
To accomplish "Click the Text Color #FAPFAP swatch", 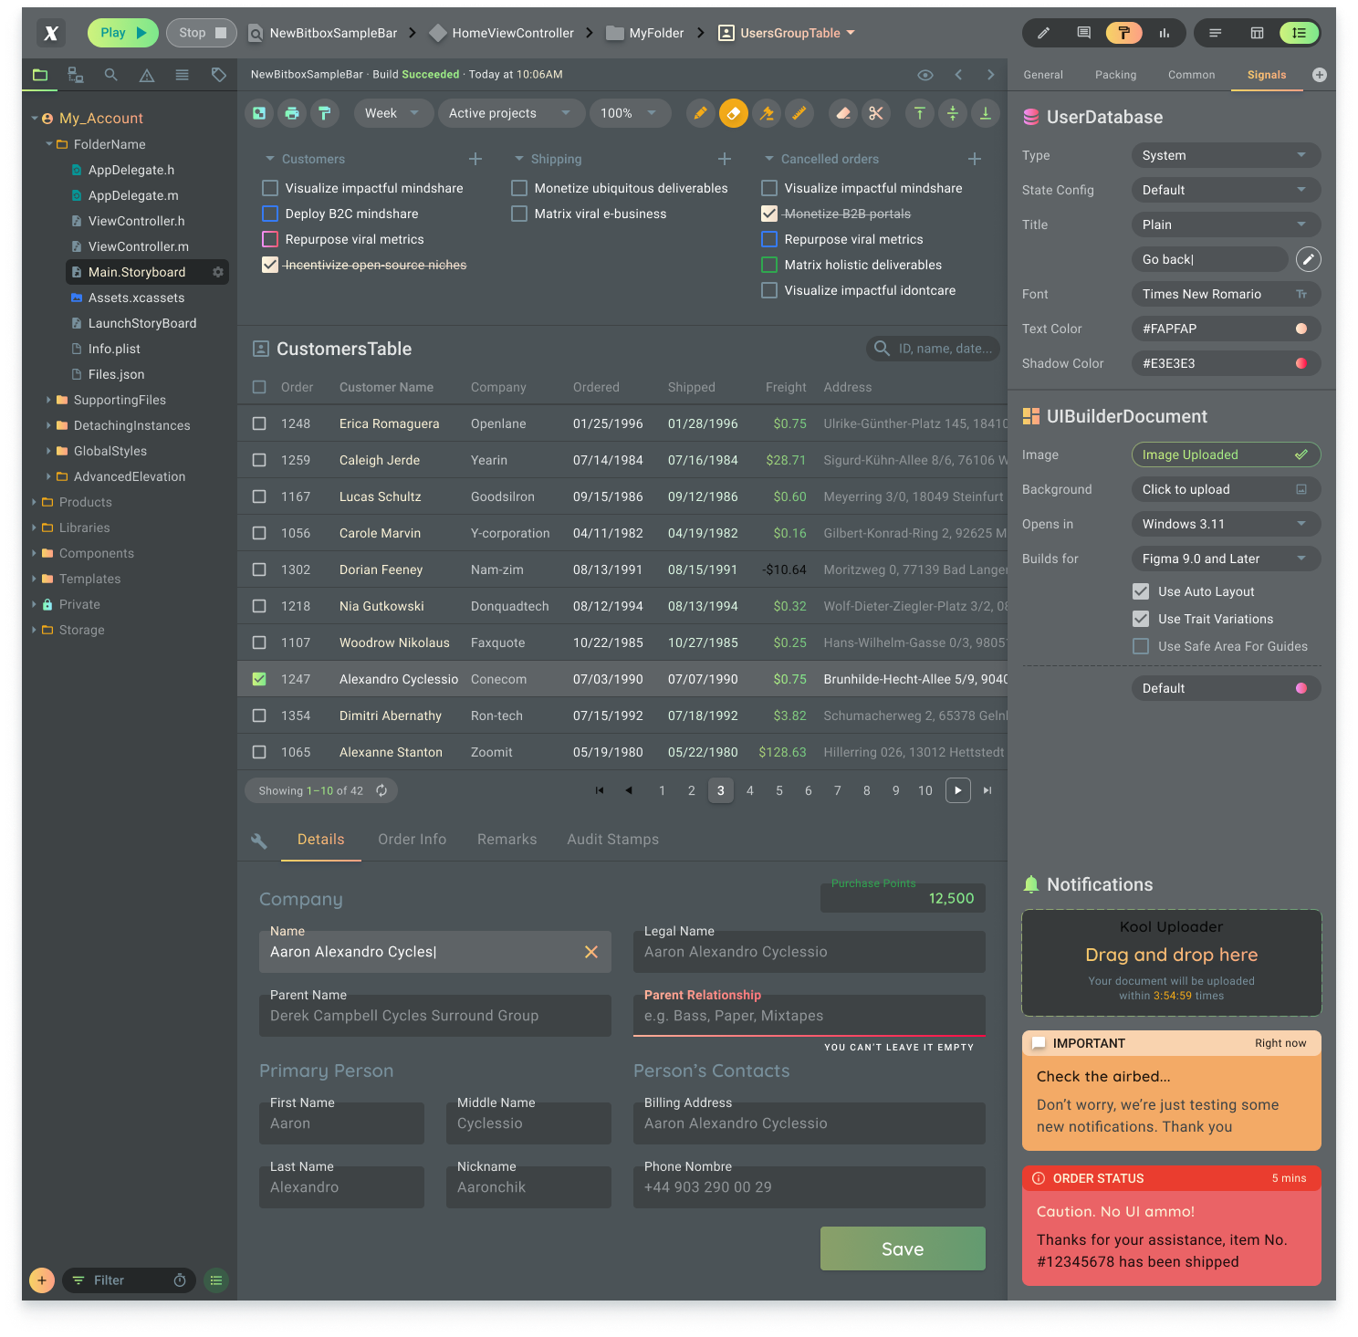I will tap(1301, 329).
